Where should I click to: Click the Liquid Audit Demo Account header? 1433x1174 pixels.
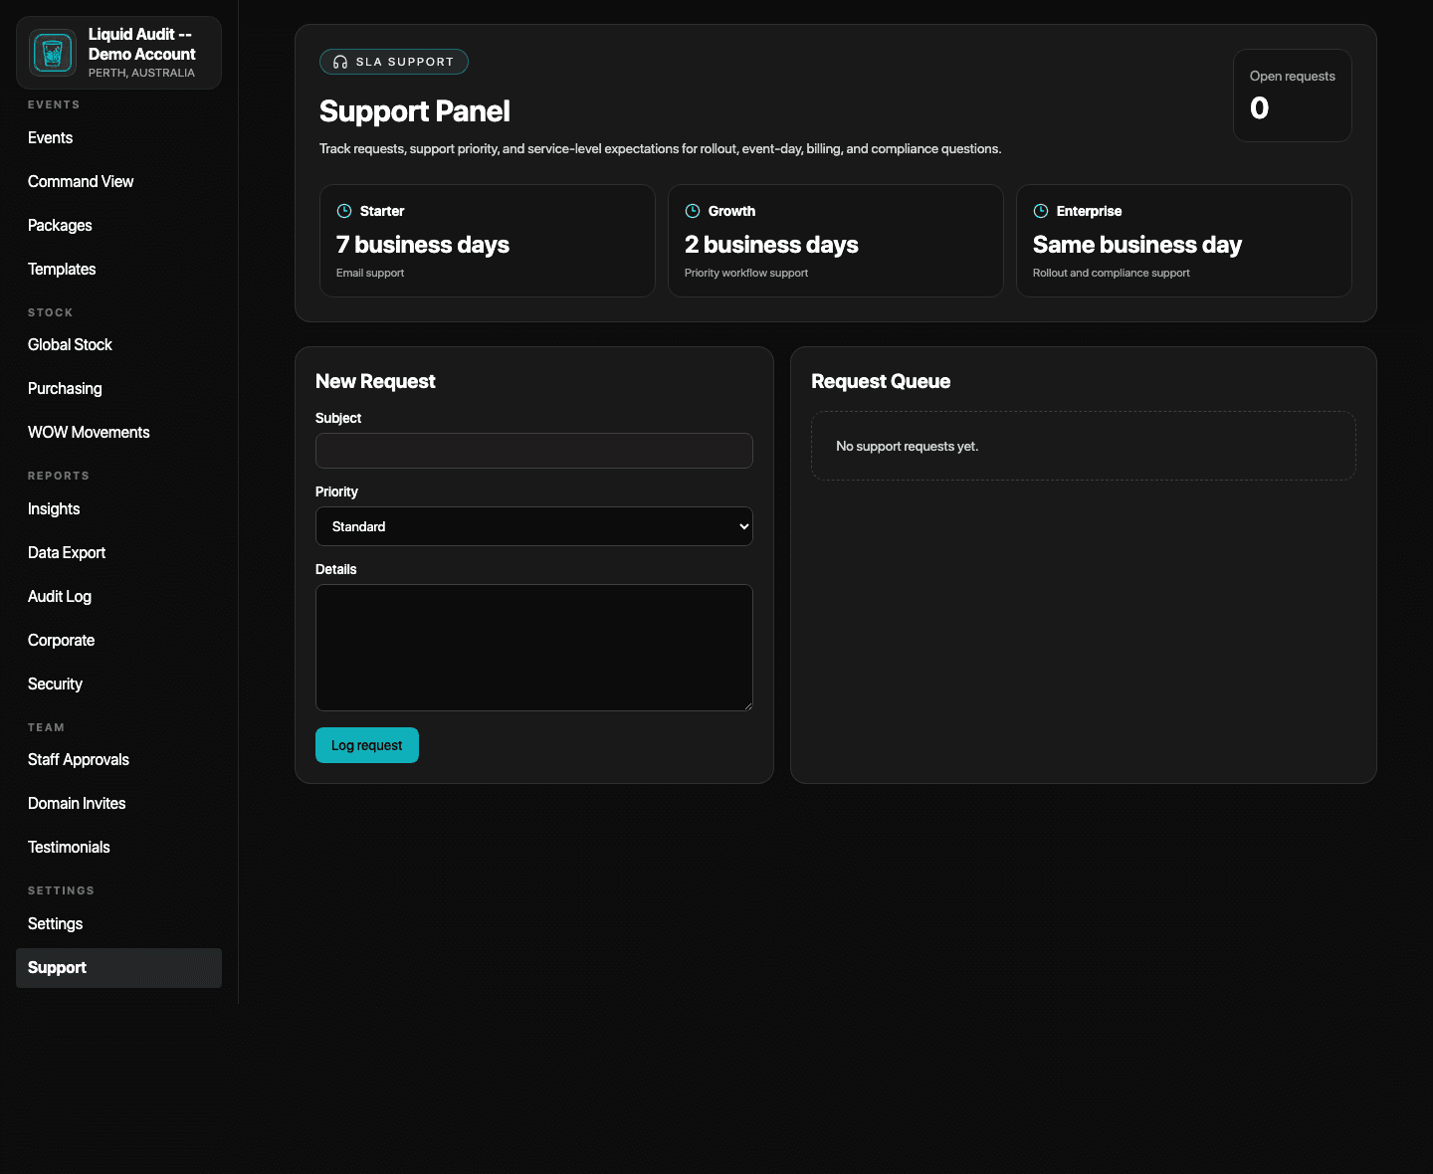(x=118, y=53)
